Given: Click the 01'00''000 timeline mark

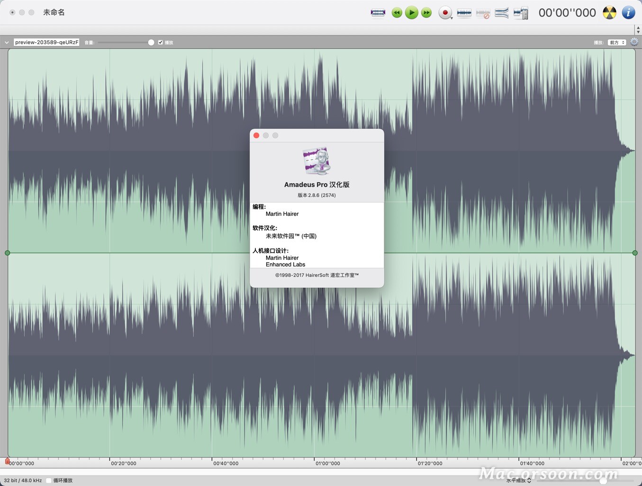Looking at the screenshot, I should pyautogui.click(x=328, y=463).
